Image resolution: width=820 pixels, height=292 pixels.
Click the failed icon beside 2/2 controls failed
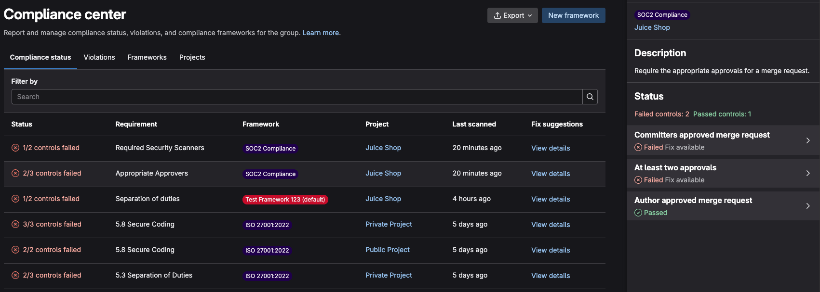coord(15,250)
